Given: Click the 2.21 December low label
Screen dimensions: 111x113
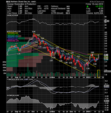Looking at the screenshot, I should pyautogui.click(x=75, y=68).
